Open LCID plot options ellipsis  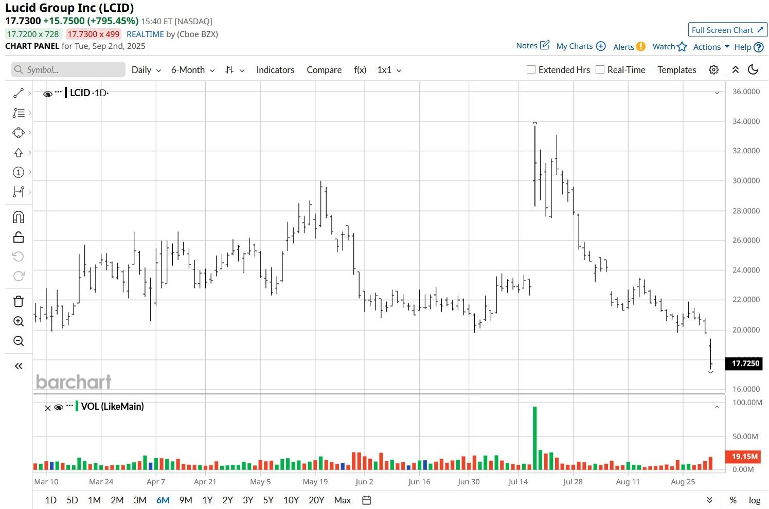[x=59, y=92]
